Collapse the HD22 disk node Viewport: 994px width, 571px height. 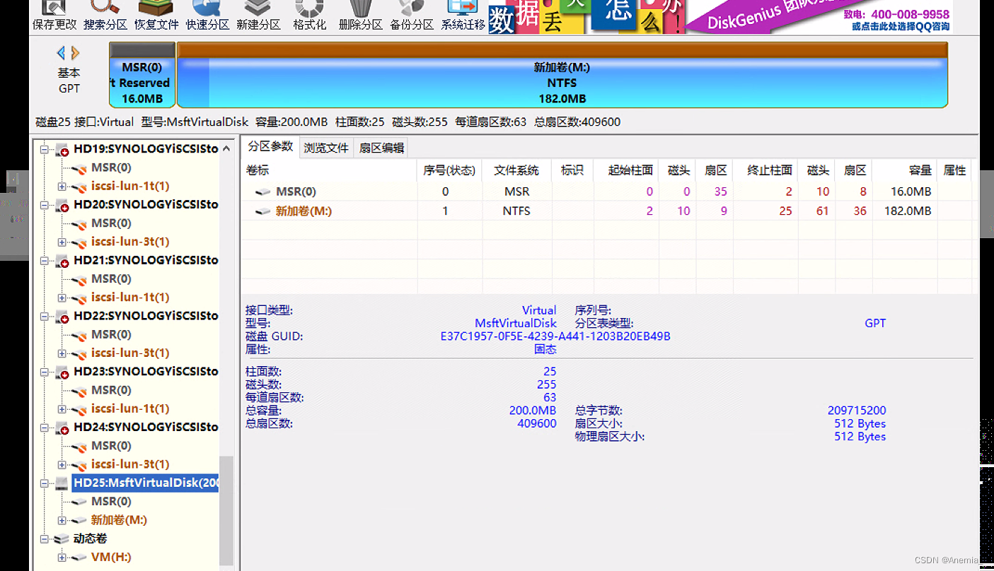[x=44, y=317]
